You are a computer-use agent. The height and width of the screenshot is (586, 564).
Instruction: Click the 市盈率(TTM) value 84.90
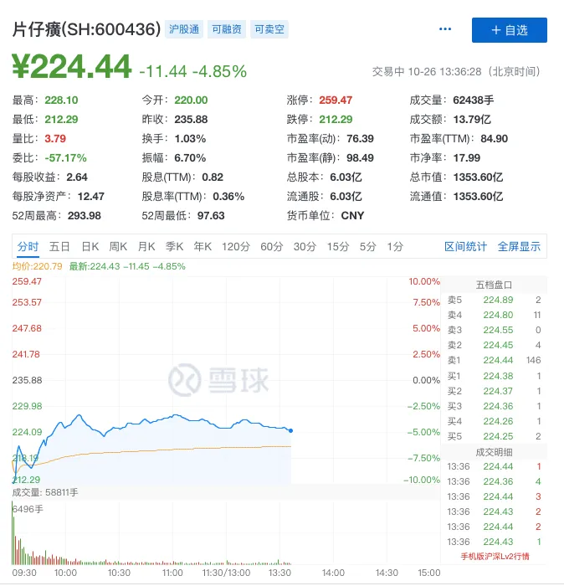coord(494,139)
